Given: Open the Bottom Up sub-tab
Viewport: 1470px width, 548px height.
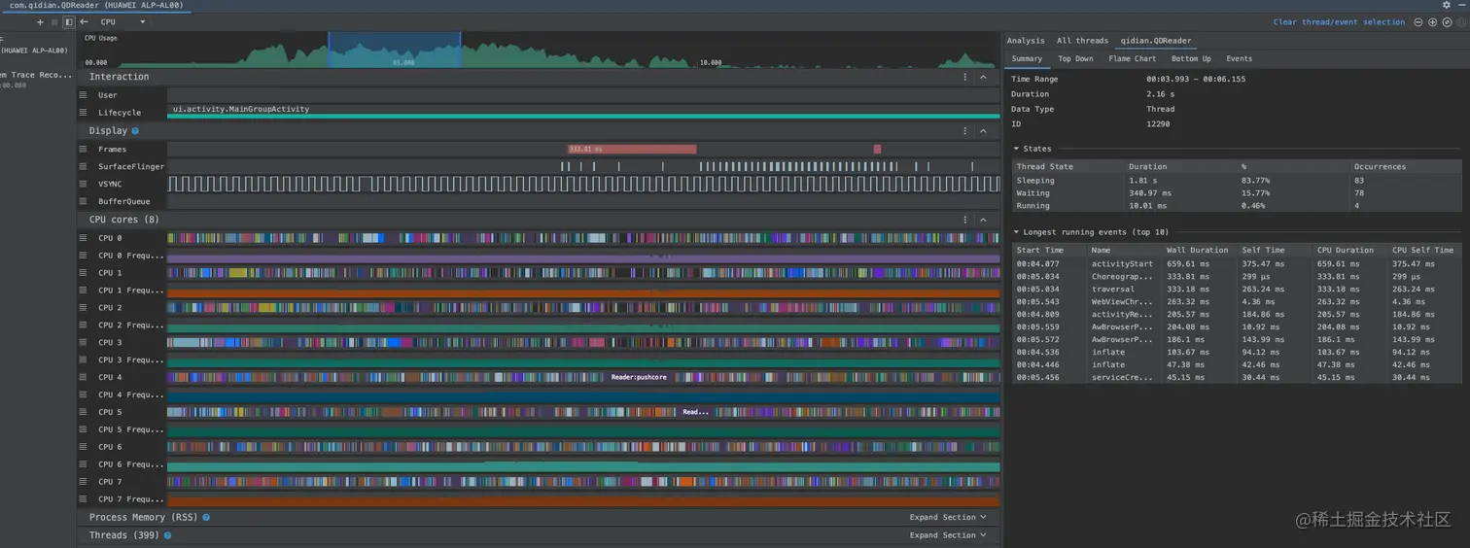Looking at the screenshot, I should click(x=1191, y=58).
